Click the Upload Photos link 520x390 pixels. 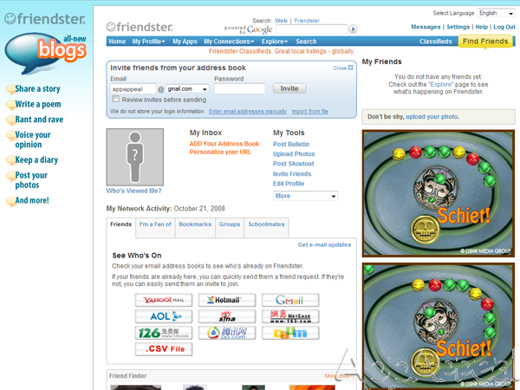(294, 154)
